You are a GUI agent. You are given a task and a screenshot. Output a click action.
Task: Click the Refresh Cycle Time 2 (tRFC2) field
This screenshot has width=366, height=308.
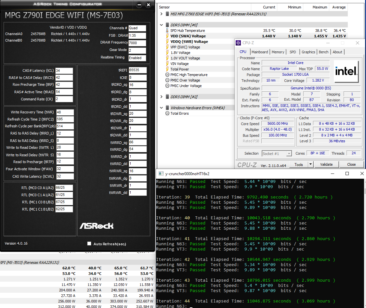coord(65,119)
